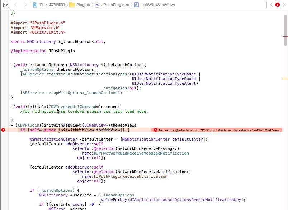Click the orange warning marker on the right edge
The width and height of the screenshot is (288, 210).
285,78
